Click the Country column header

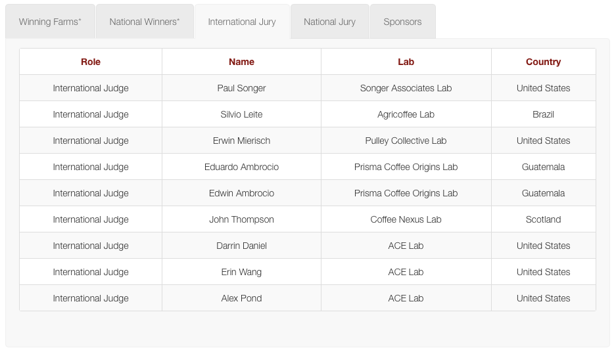(x=543, y=62)
